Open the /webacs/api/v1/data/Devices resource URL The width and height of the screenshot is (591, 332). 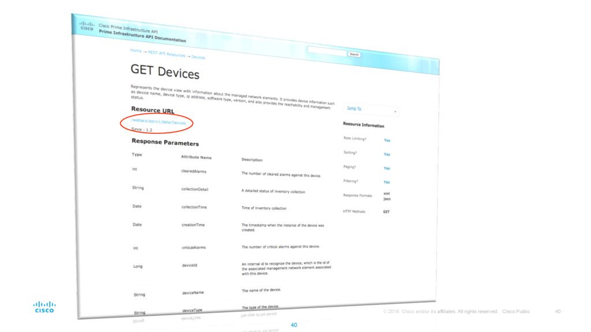tap(158, 122)
